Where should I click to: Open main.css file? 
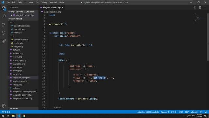(18, 33)
